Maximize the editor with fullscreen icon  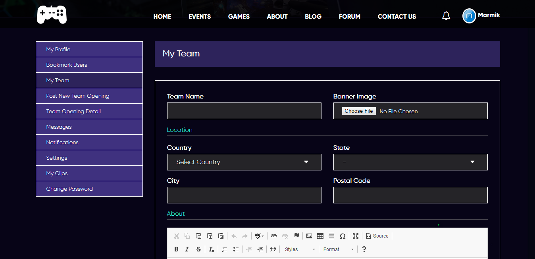pyautogui.click(x=356, y=236)
